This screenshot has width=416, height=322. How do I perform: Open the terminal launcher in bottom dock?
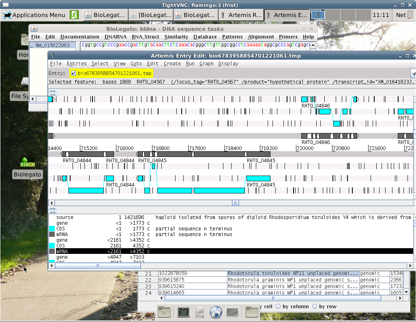coord(184,312)
